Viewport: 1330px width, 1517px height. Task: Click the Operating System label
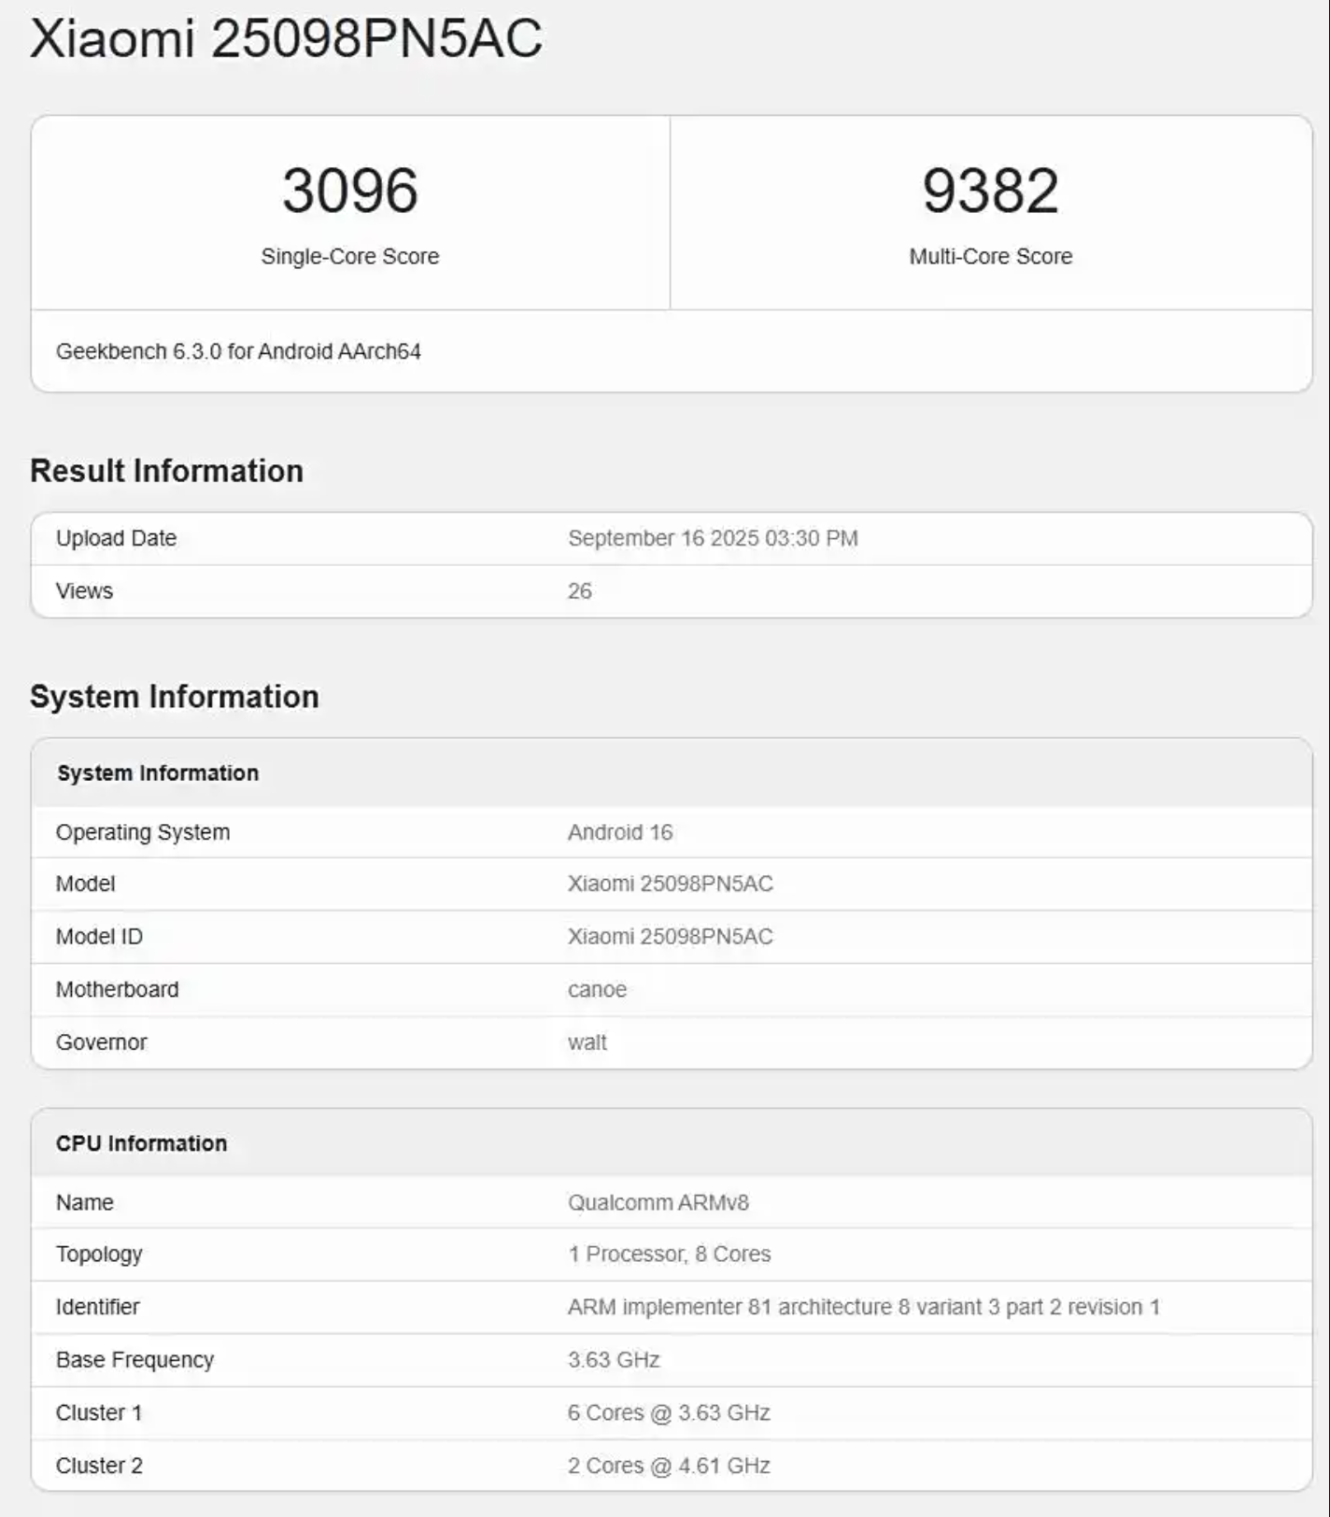click(x=143, y=832)
